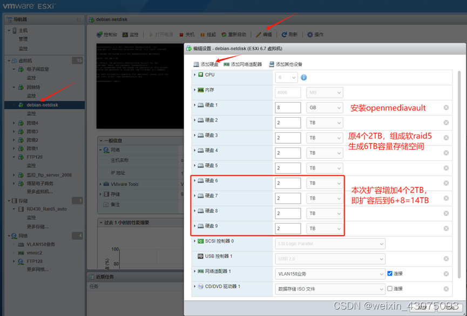Click the Host (主机) navigator item
467x316 pixels.
(x=23, y=30)
